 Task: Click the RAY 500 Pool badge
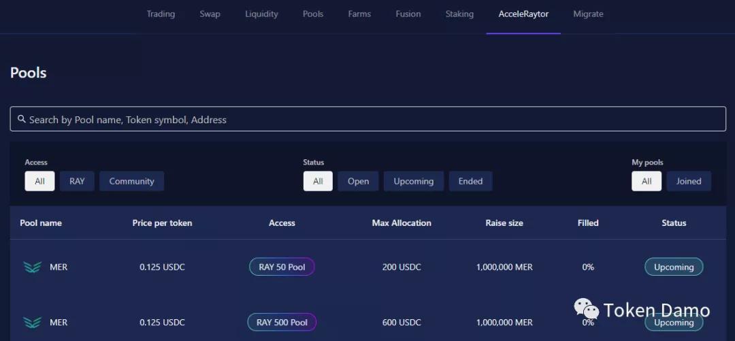tap(282, 323)
